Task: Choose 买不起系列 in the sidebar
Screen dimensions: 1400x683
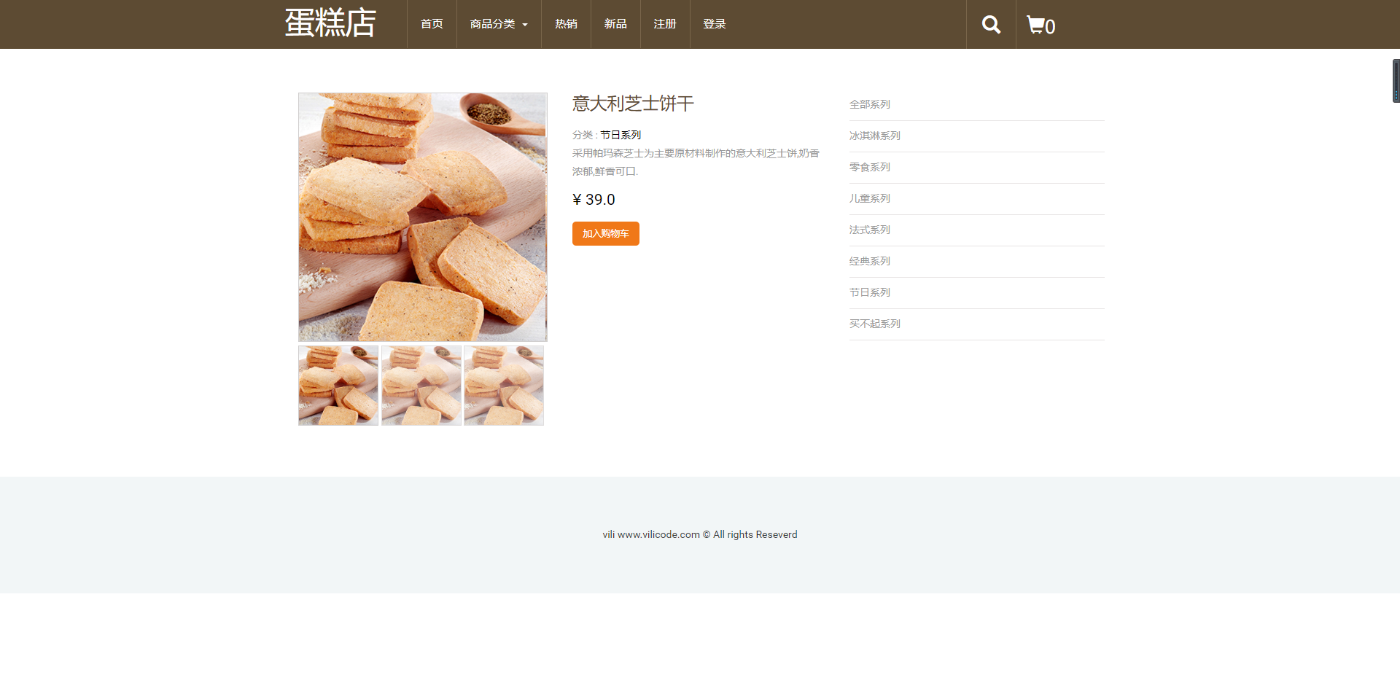Action: (875, 324)
